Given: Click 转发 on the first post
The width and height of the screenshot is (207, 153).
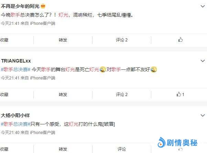Looking at the screenshot, I should pos(63,40).
